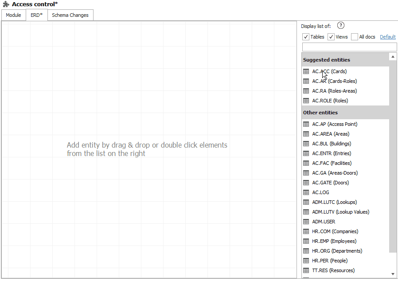
Task: Click the table icon beside AC.ROLE (Roles)
Action: [x=306, y=100]
